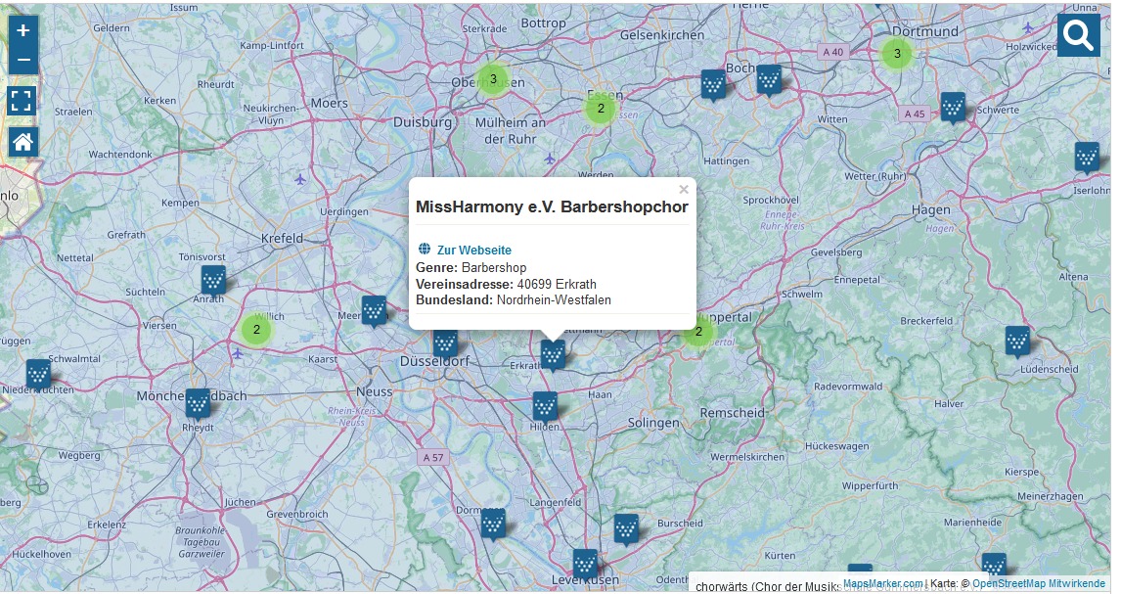1121x594 pixels.
Task: Select the choir marker near Schwerte
Action: (x=953, y=107)
